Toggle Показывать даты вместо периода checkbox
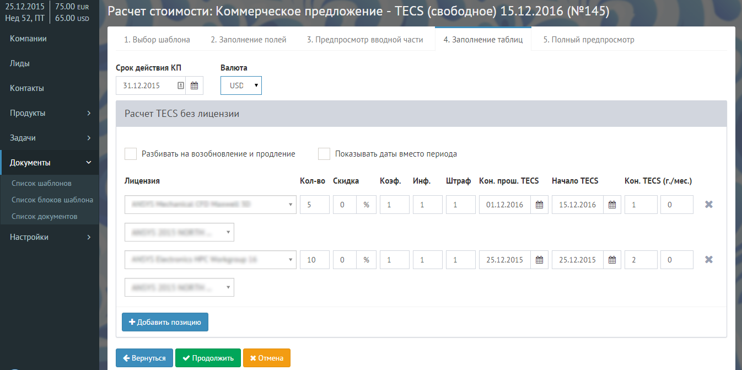 point(324,154)
